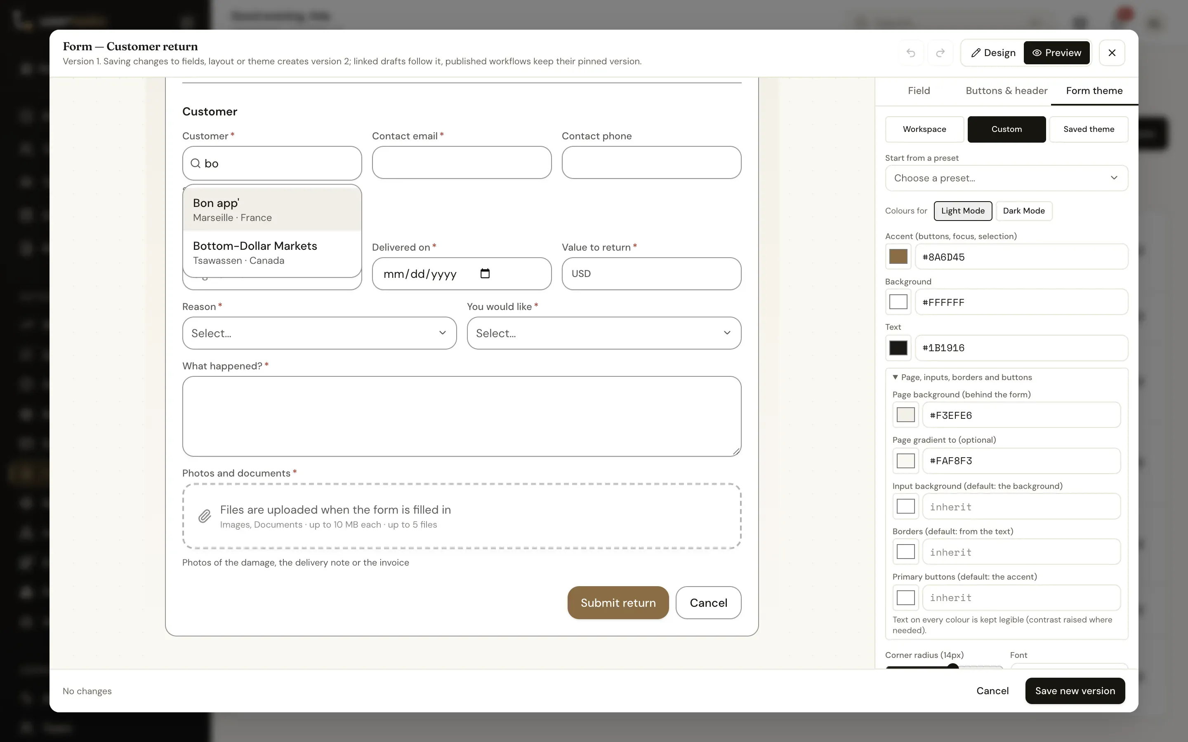Open the Field tab
The height and width of the screenshot is (742, 1188).
pos(919,91)
